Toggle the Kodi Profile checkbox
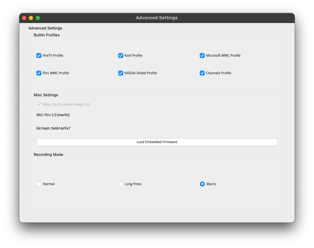 coord(121,56)
